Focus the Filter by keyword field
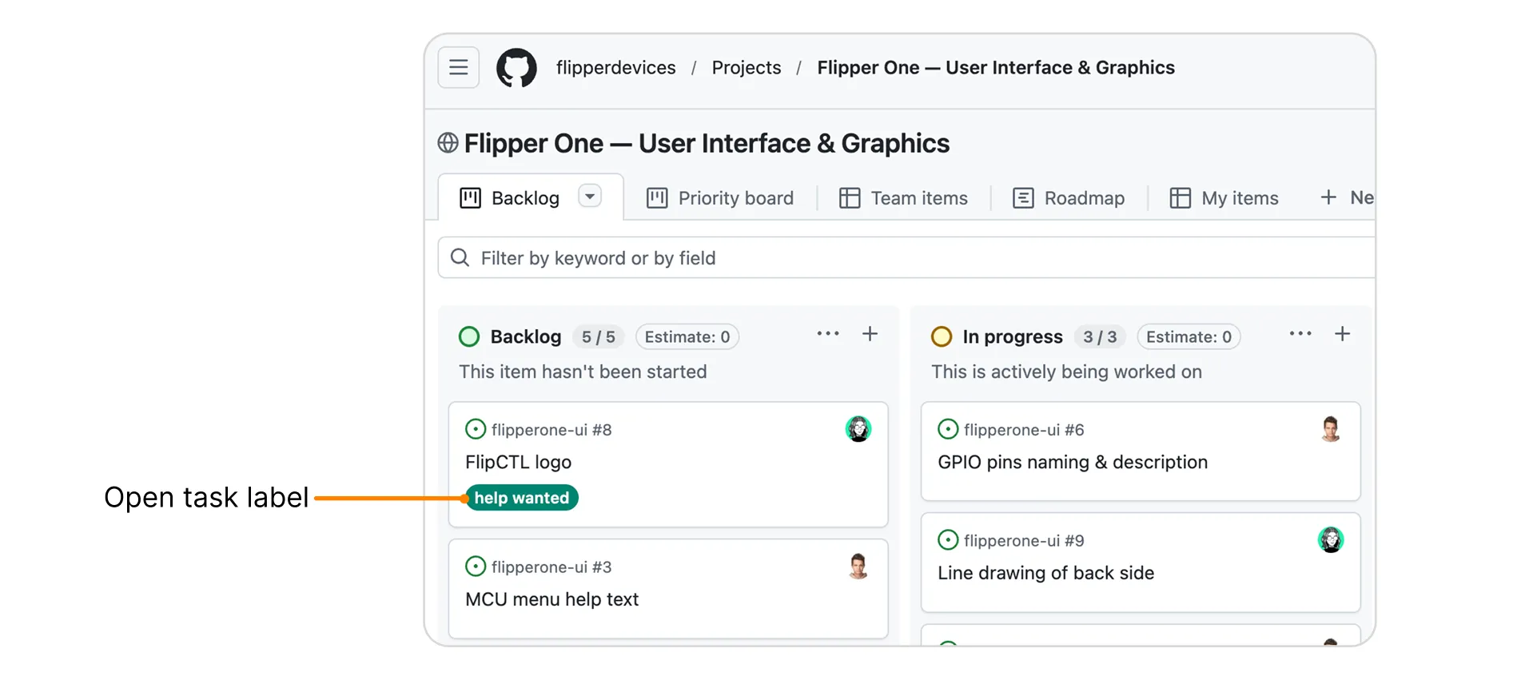Screen dimensions: 1537x680 coord(906,257)
